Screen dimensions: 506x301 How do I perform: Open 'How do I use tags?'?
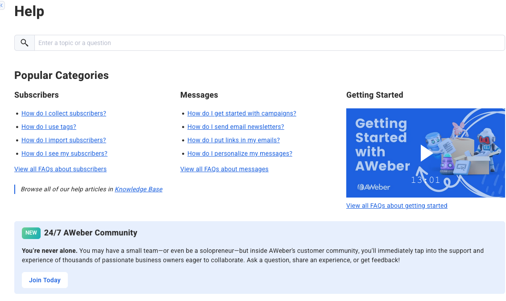coord(49,127)
